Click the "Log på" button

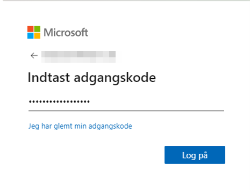pyautogui.click(x=195, y=155)
